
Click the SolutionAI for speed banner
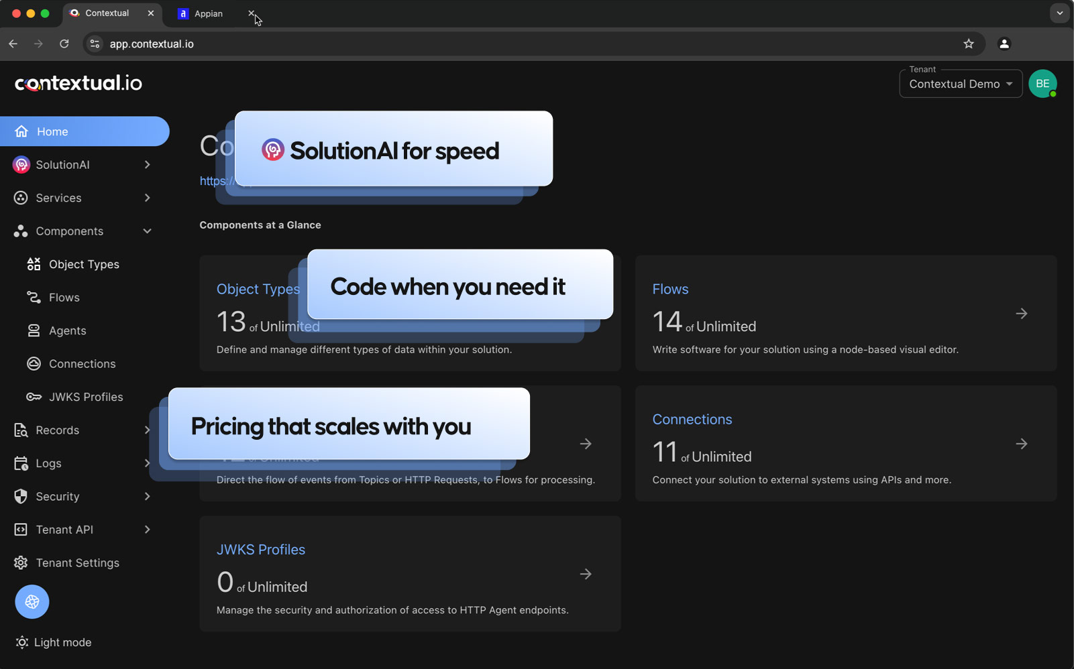pyautogui.click(x=394, y=149)
